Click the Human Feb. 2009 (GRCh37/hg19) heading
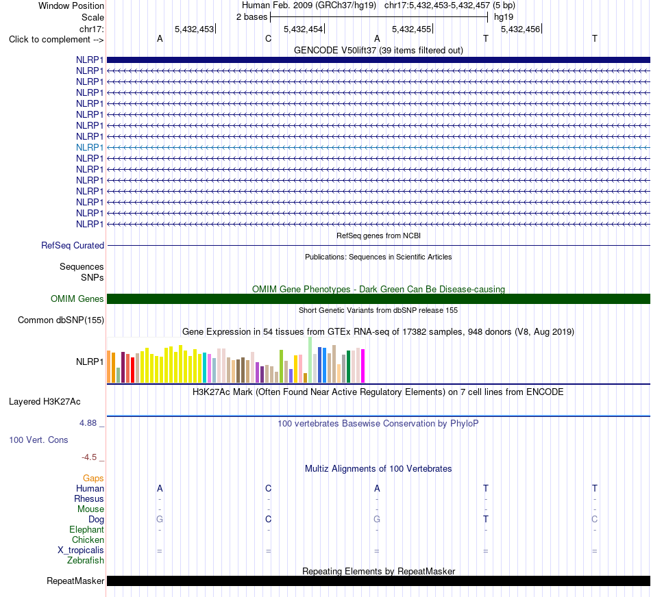Viewport: 651px width, 597px height. click(x=309, y=5)
